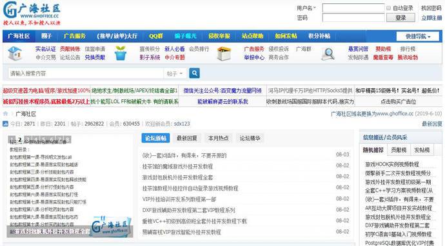This screenshot has height=246, width=445.
Task: Open the 帖子 search type dropdown
Action: [175, 73]
